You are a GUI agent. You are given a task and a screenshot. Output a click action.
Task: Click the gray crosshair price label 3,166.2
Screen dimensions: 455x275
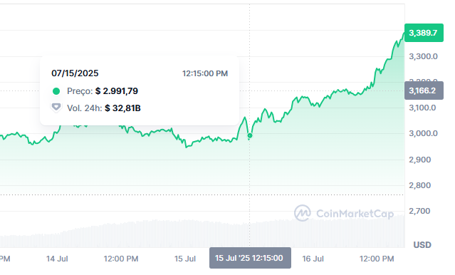tap(424, 90)
